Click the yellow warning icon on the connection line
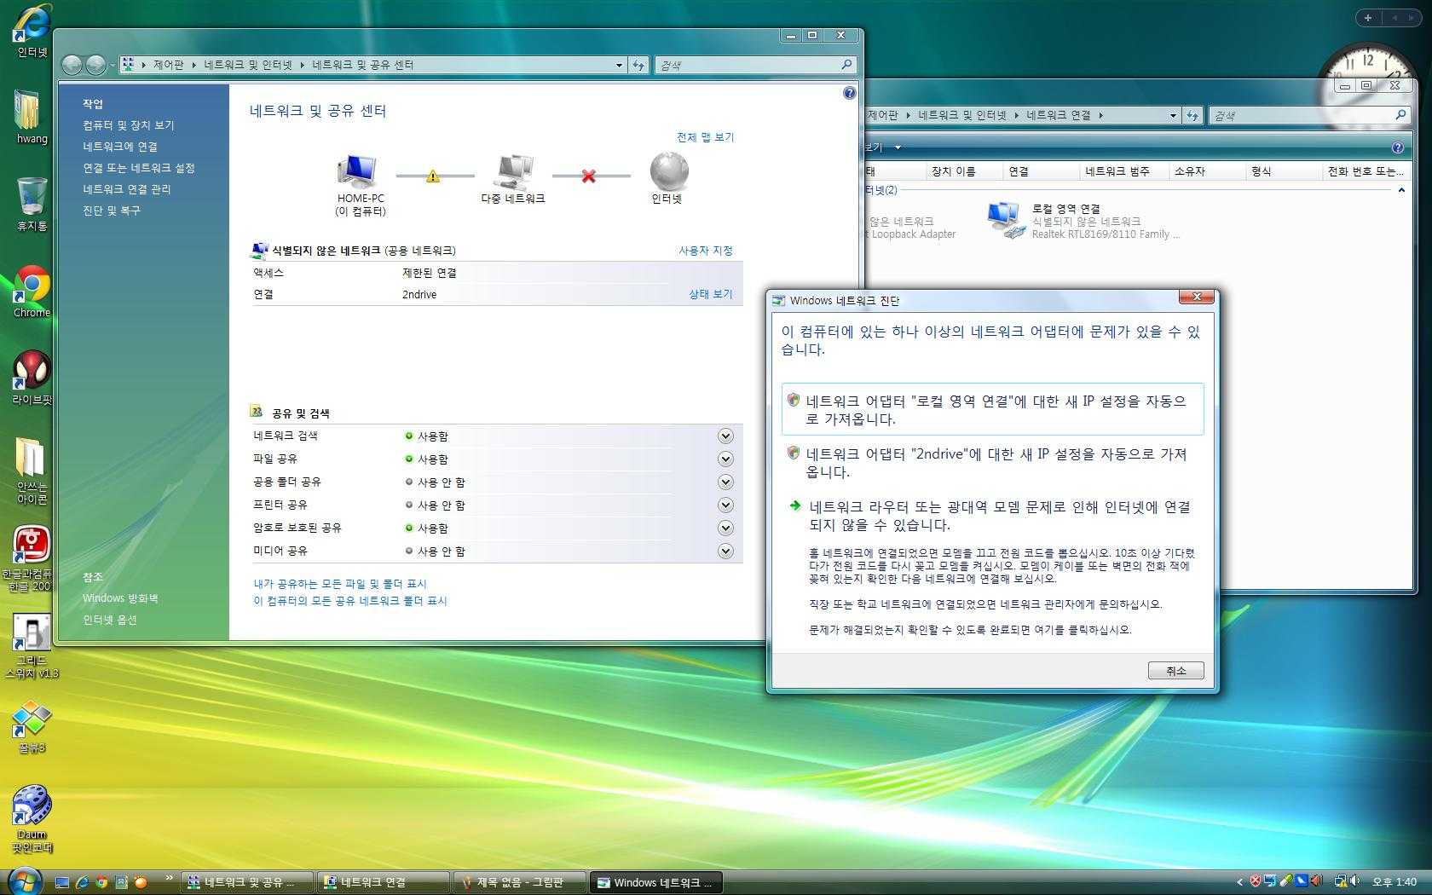Image resolution: width=1432 pixels, height=895 pixels. [433, 176]
